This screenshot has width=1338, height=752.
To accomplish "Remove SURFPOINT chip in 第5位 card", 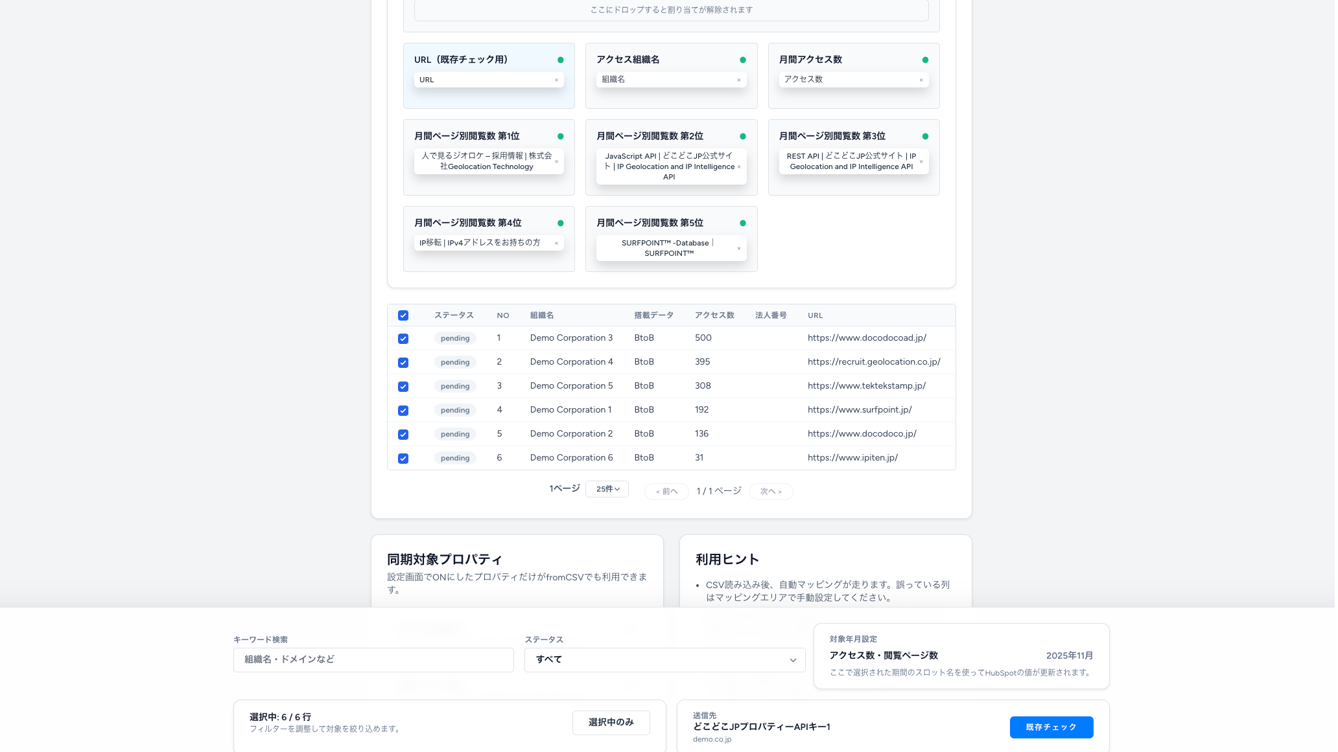I will tap(738, 249).
